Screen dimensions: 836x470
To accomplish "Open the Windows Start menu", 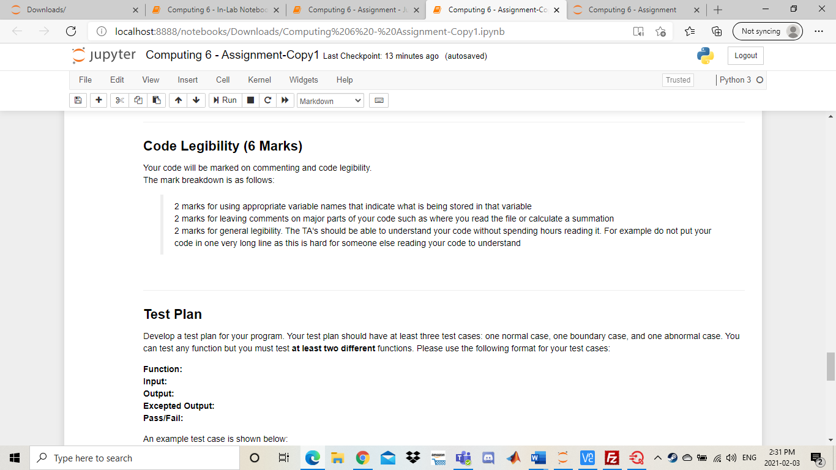I will pyautogui.click(x=15, y=458).
